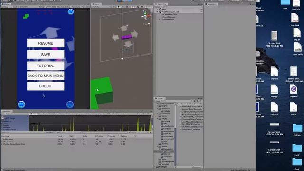Collapse the Resources folder in Project tree
Viewport: 304px width, 171px height.
(157, 108)
